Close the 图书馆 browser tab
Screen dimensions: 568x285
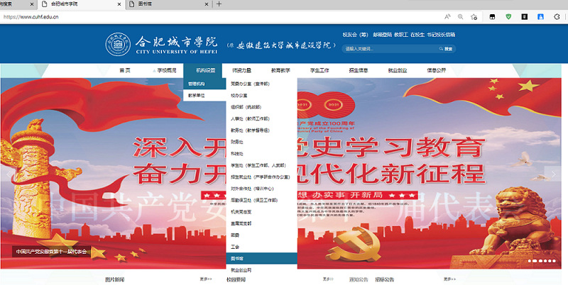tap(207, 4)
